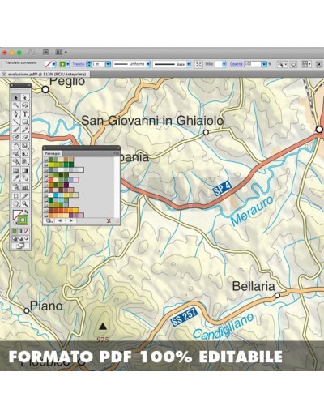
Task: Select the Selection (black arrow) tool
Action: click(x=16, y=97)
